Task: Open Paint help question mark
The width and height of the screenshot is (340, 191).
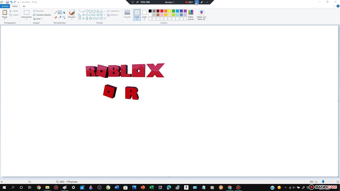Action: click(338, 6)
